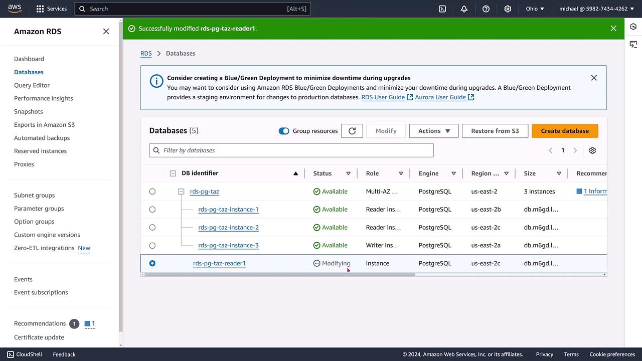Open the rds-pg-taz-reader1 database link
Screen dimensions: 642x361
pyautogui.click(x=219, y=263)
